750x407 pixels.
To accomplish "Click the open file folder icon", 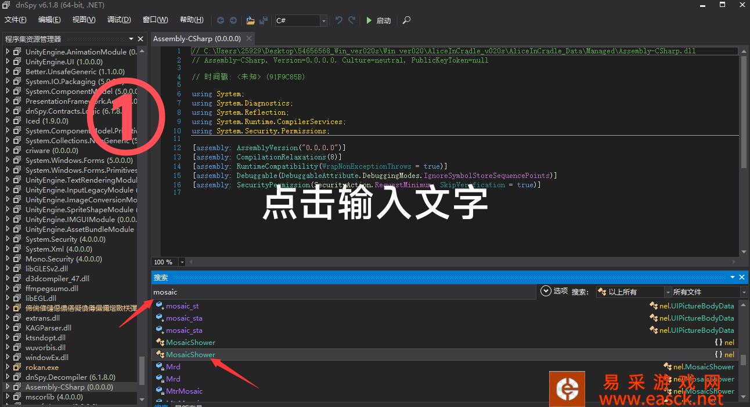I will pos(250,20).
